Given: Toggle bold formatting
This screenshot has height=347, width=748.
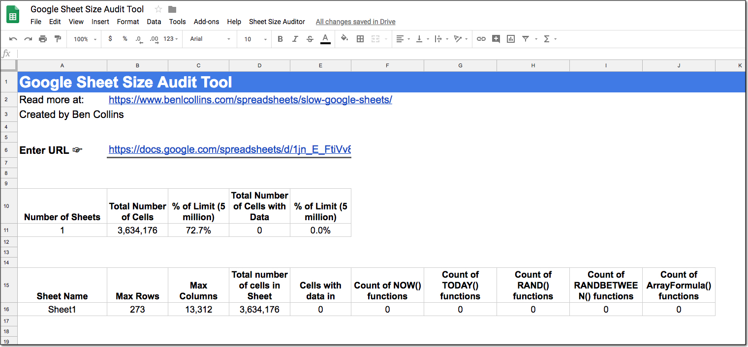Looking at the screenshot, I should click(x=280, y=39).
